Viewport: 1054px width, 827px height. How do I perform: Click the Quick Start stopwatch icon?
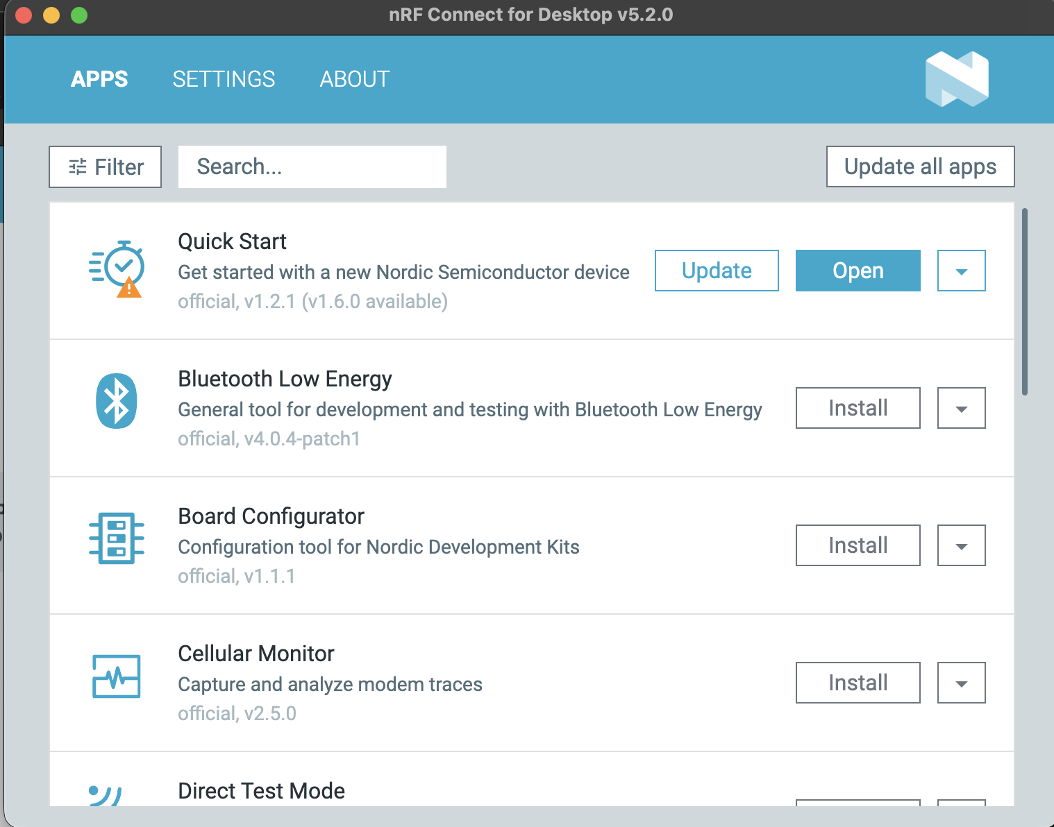[117, 269]
